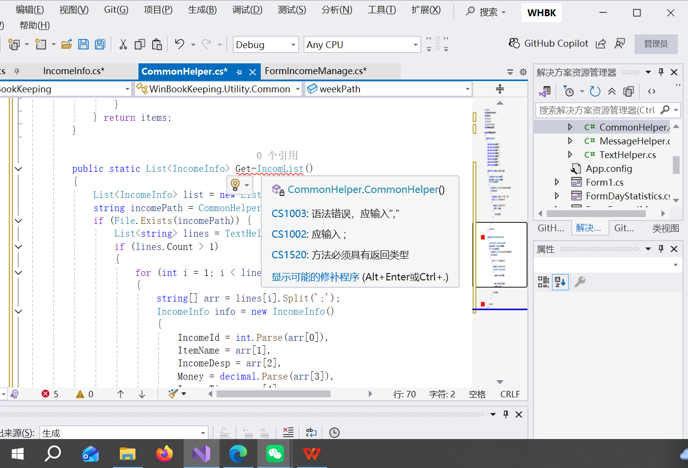Viewport: 688px width, 468px height.
Task: Click the CS1003 error code link
Action: click(289, 214)
